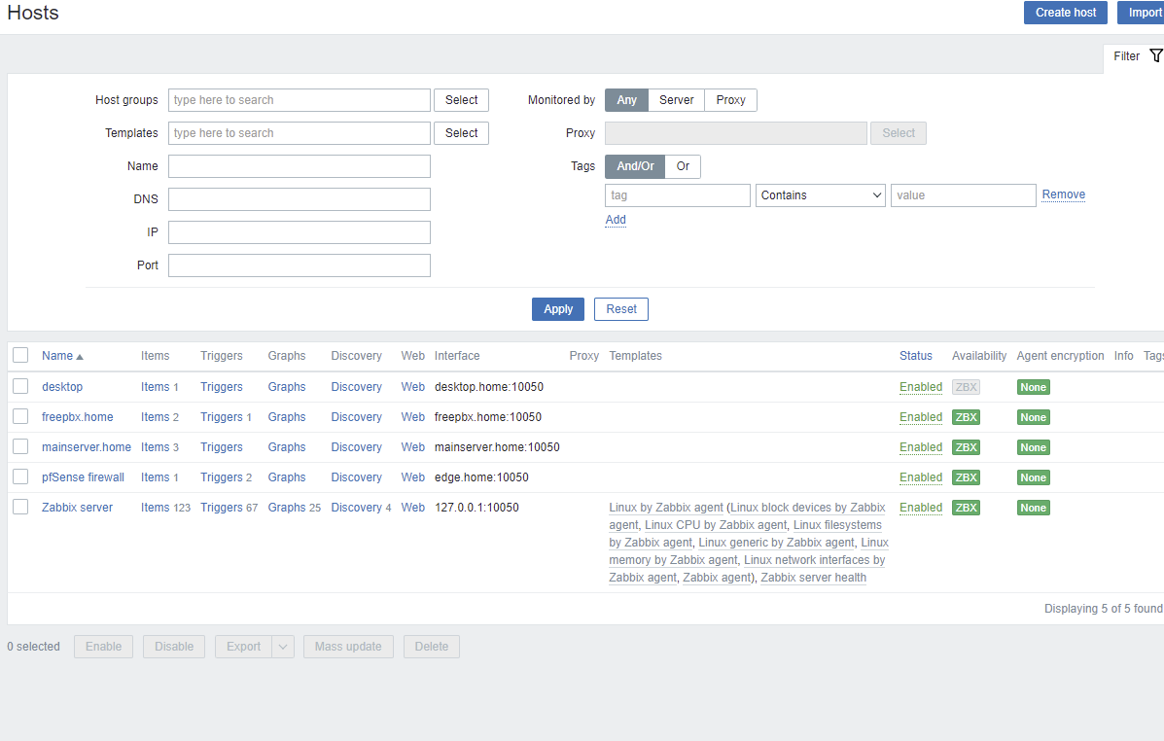Choose Server in Monitored by options
1164x741 pixels.
[676, 100]
